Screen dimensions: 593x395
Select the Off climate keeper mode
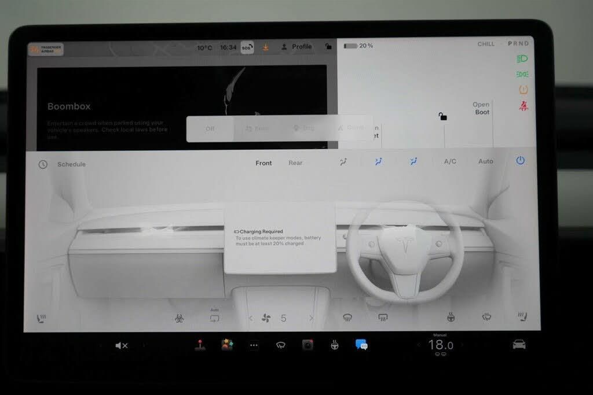click(210, 129)
